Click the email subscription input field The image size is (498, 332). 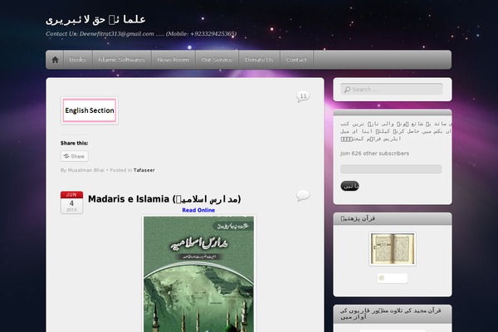point(391,169)
